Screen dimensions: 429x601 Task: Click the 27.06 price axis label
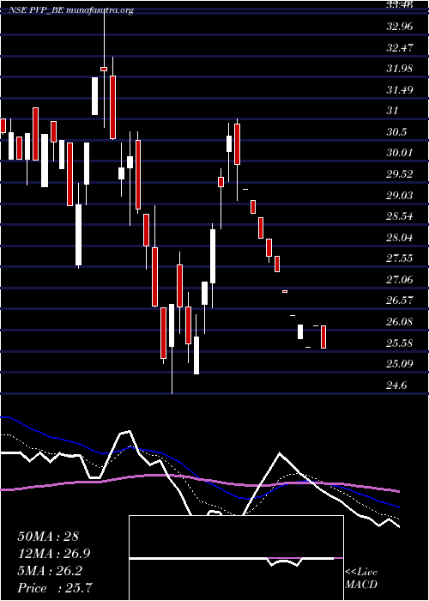tap(399, 279)
